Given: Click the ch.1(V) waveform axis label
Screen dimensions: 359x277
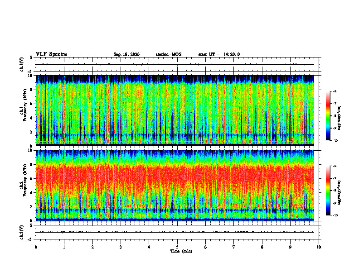Looking at the screenshot, I should point(22,64).
